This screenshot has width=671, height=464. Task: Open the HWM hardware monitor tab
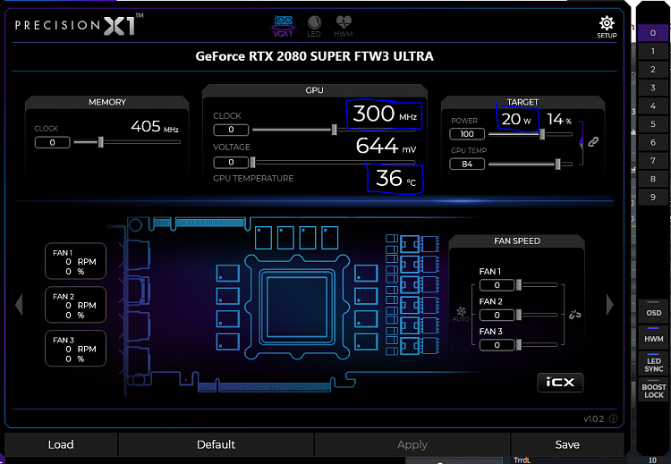(x=344, y=26)
